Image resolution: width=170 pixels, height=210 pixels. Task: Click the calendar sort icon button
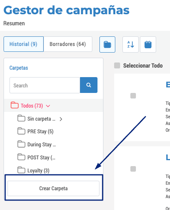click(148, 44)
